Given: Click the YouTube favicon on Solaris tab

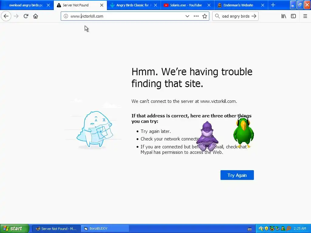Looking at the screenshot, I should (166, 5).
